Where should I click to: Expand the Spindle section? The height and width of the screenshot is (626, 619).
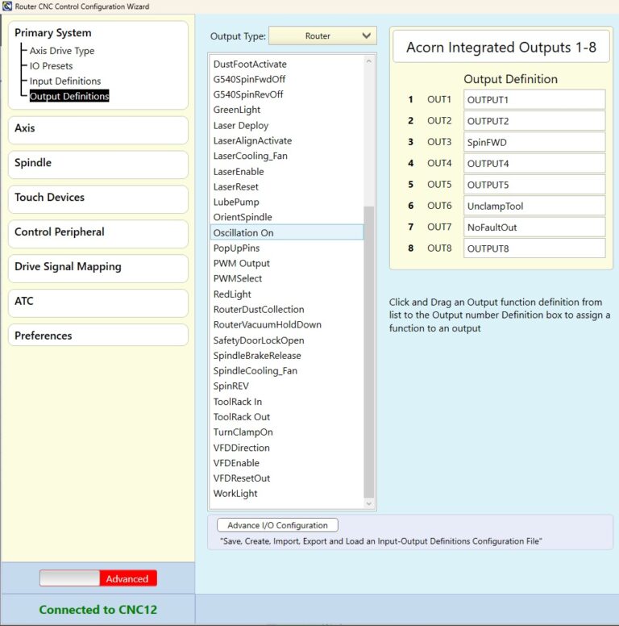98,163
